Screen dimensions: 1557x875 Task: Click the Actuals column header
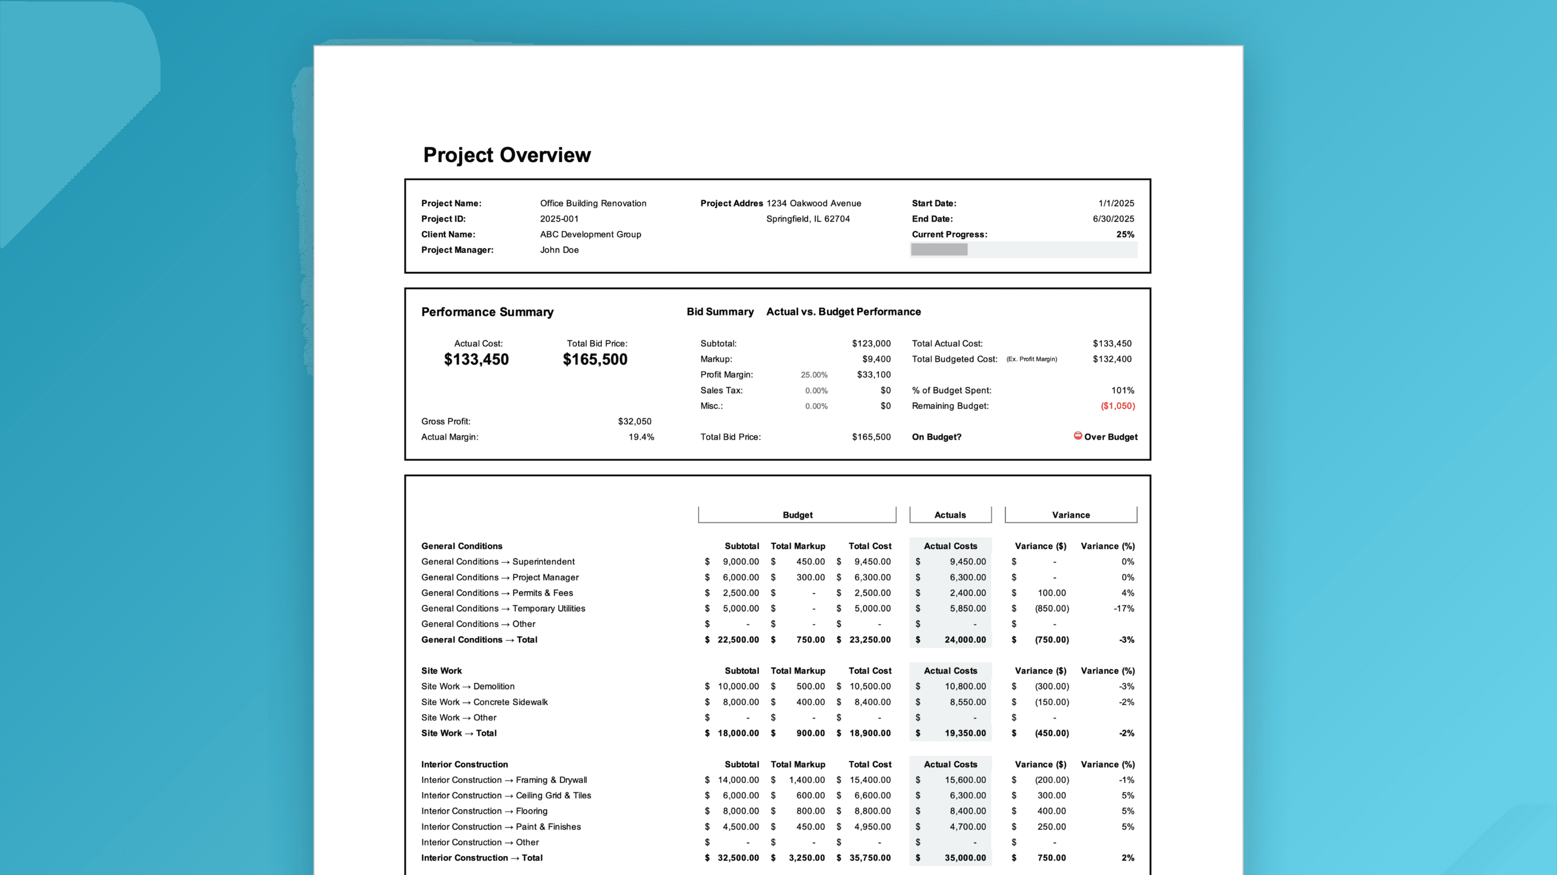tap(949, 514)
